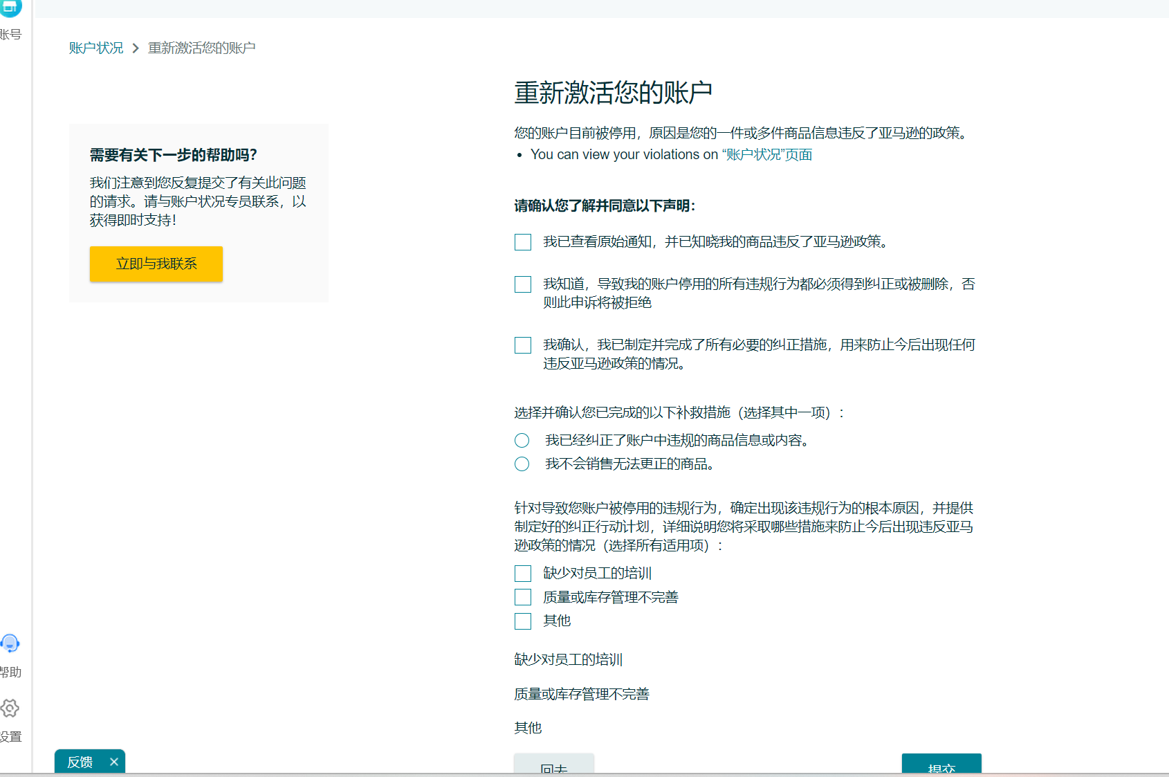Select 我不会销售无法更正的商品 radio option
The image size is (1169, 777).
(x=522, y=464)
